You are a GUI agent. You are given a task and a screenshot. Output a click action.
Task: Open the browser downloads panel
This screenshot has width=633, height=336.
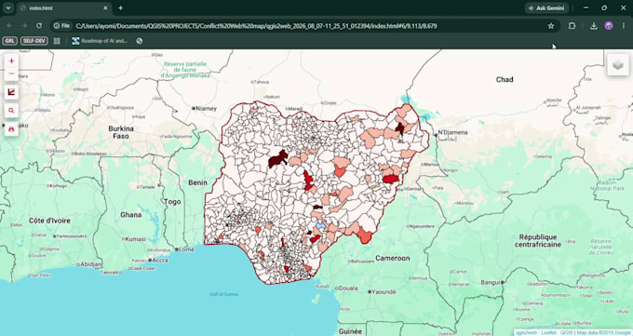pos(594,26)
